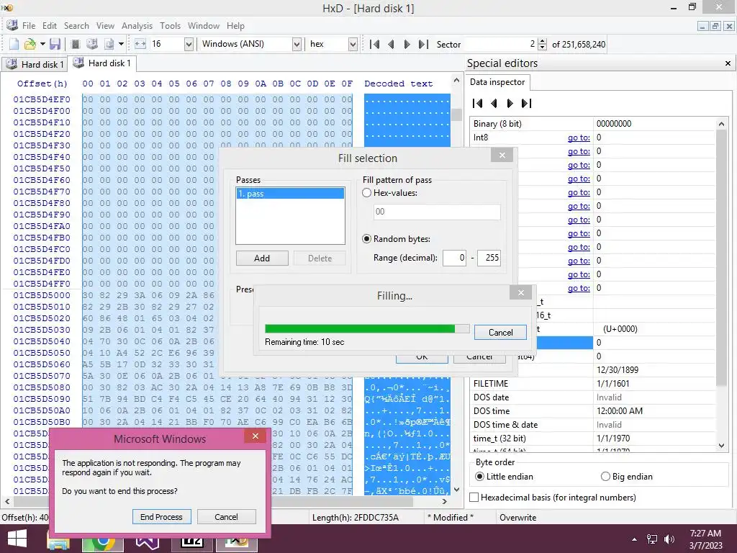Save with the floppy disk icon
The height and width of the screenshot is (553, 737).
coord(55,44)
